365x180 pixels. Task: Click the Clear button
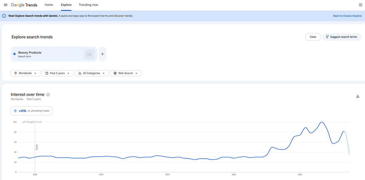coord(313,37)
